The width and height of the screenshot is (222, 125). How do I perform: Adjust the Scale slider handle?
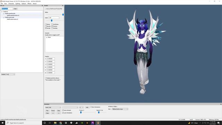click(52, 20)
